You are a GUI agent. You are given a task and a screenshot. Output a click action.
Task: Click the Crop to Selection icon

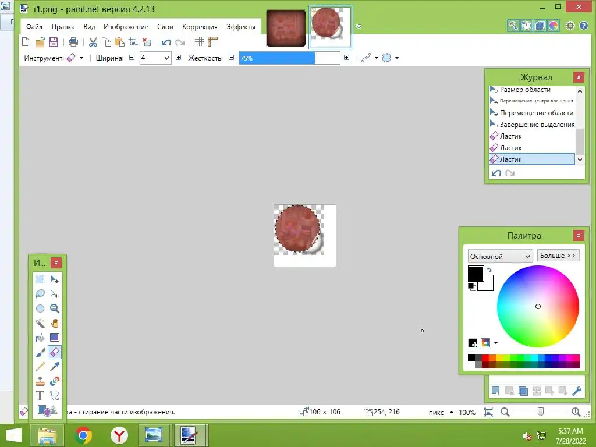tap(133, 42)
